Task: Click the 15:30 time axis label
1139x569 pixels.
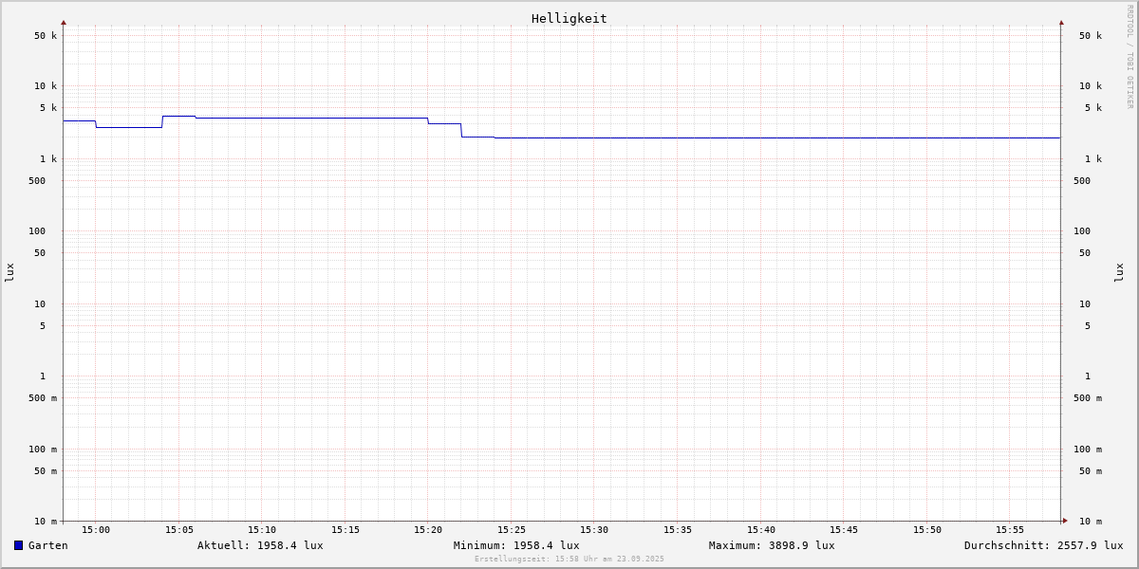Action: (x=594, y=530)
